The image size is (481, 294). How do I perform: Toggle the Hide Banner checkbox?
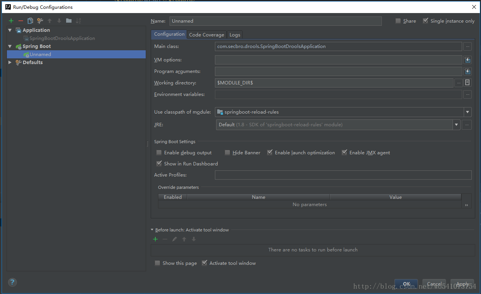pos(228,153)
